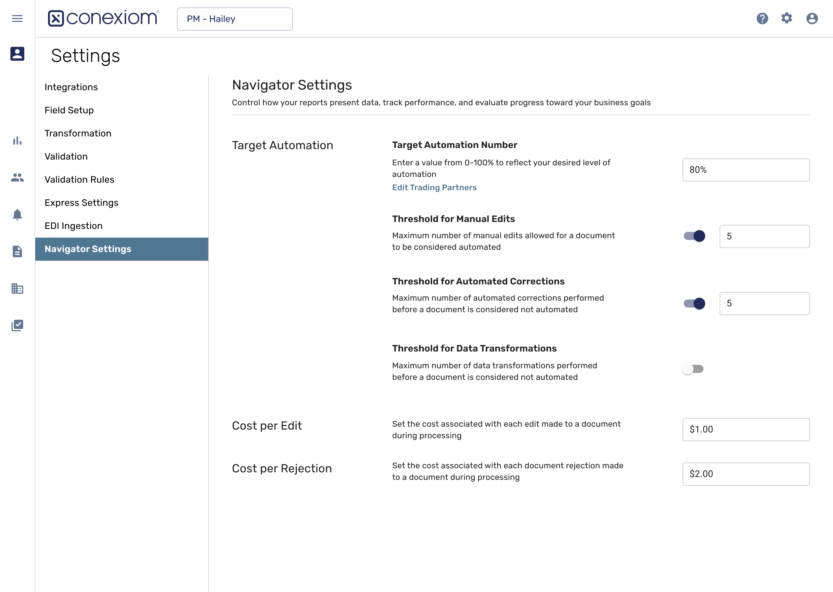Turn off Threshold for Automated Corrections toggle
The height and width of the screenshot is (592, 833).
[x=694, y=303]
